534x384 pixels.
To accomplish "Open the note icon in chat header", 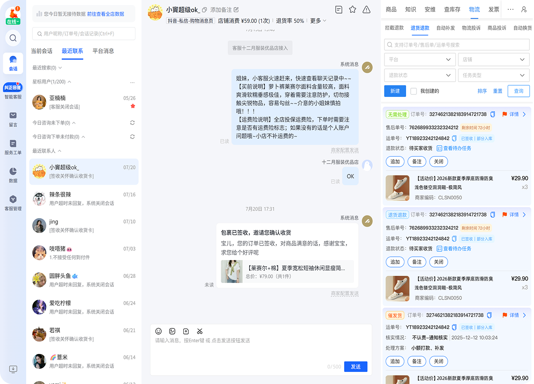I will (339, 10).
